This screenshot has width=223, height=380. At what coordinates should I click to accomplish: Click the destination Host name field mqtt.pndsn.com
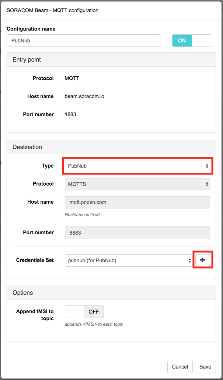(137, 202)
